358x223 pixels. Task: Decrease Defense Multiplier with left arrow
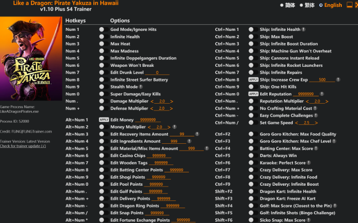(x=152, y=108)
